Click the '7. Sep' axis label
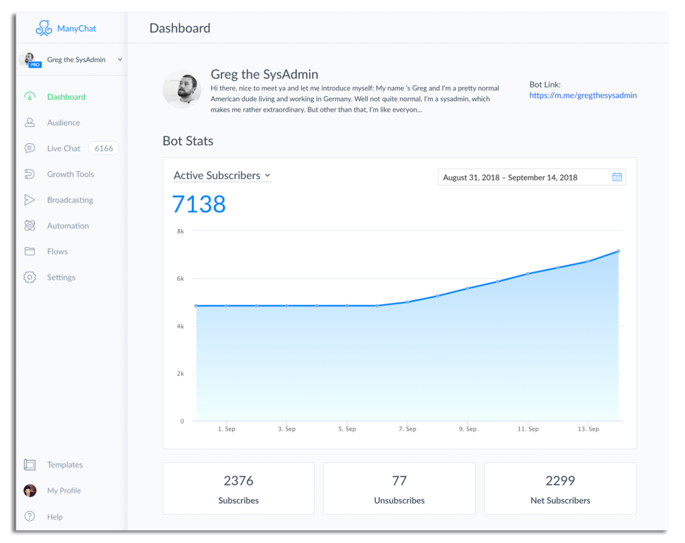The image size is (685, 543). coord(407,429)
